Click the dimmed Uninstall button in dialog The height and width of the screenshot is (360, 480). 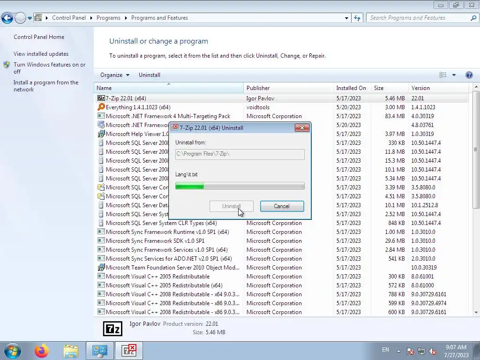[232, 206]
